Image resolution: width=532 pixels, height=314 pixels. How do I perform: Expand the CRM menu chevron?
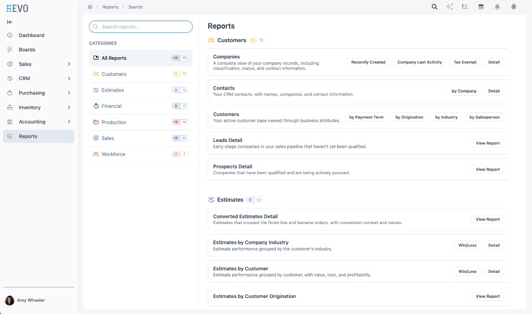(x=69, y=78)
